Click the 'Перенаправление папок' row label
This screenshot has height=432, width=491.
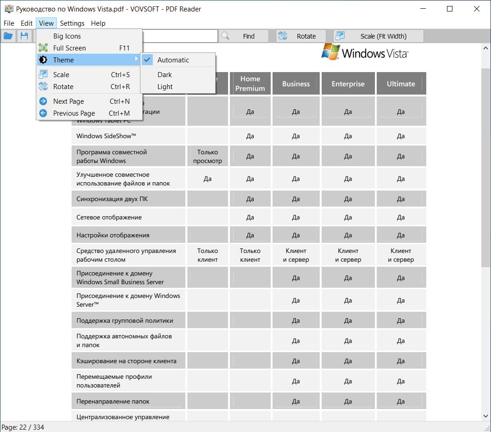[x=113, y=401]
